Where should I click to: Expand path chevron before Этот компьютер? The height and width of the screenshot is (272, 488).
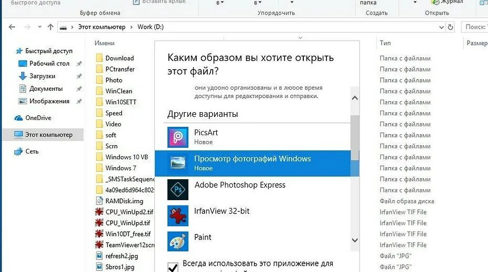72,27
